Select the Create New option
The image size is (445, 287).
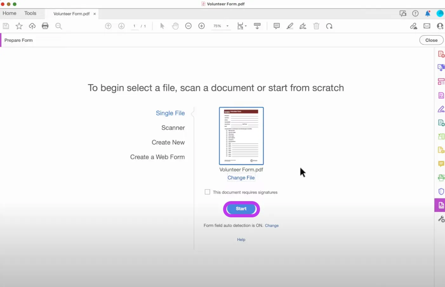point(168,142)
